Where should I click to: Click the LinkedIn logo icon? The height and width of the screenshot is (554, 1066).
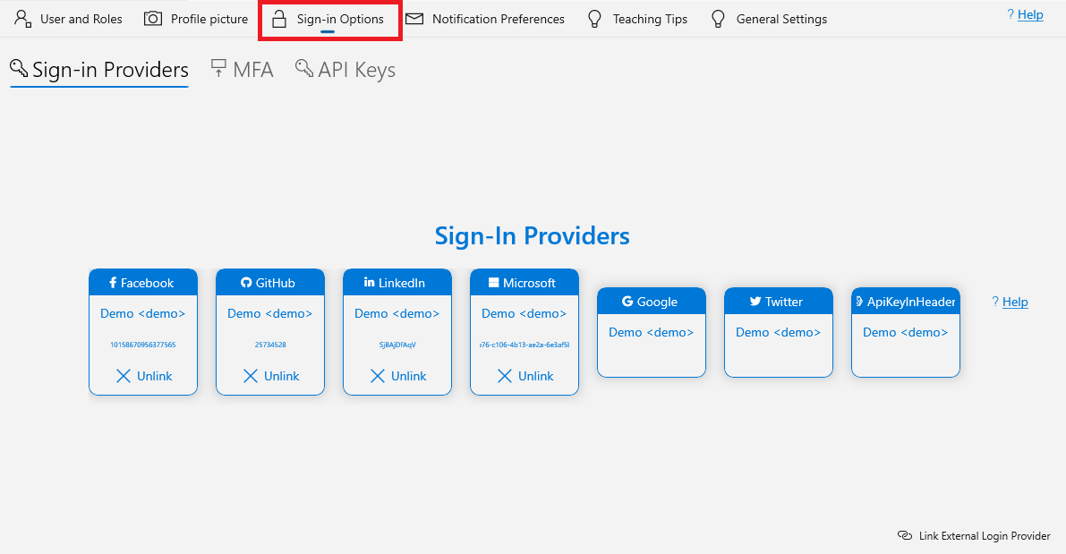(369, 281)
